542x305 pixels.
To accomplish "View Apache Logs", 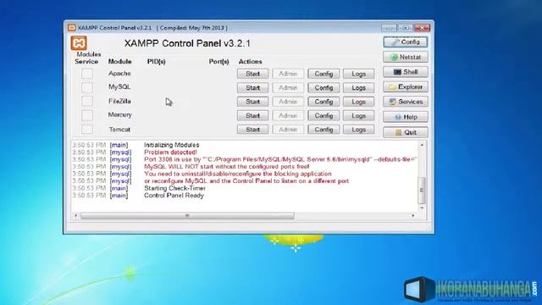I will click(x=358, y=74).
